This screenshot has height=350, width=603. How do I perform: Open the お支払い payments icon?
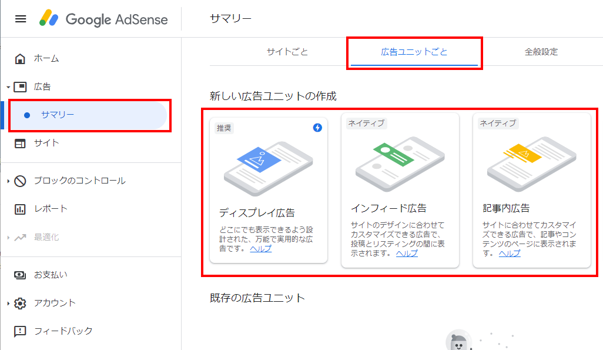coord(20,275)
